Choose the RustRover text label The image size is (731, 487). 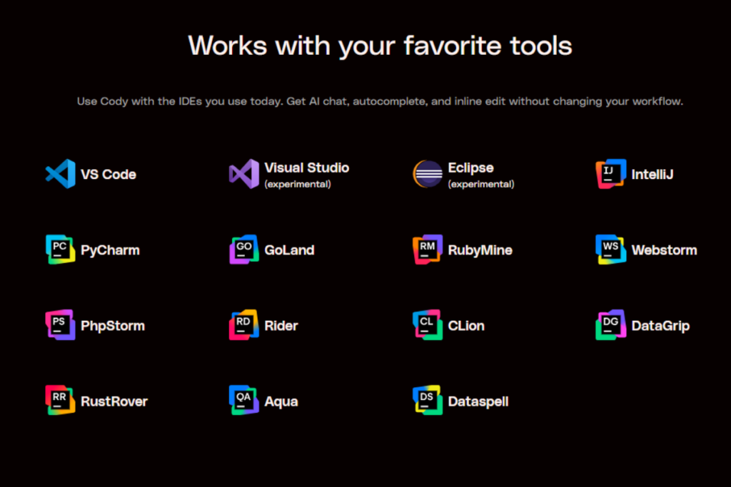pyautogui.click(x=114, y=401)
